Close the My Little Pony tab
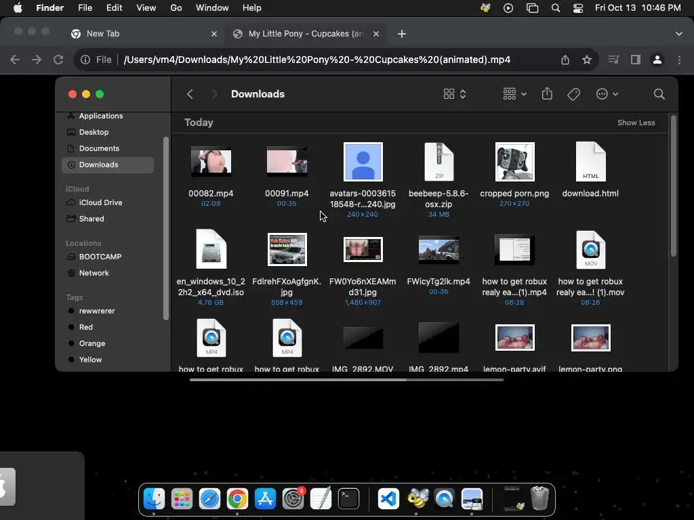This screenshot has height=520, width=694. pos(375,34)
